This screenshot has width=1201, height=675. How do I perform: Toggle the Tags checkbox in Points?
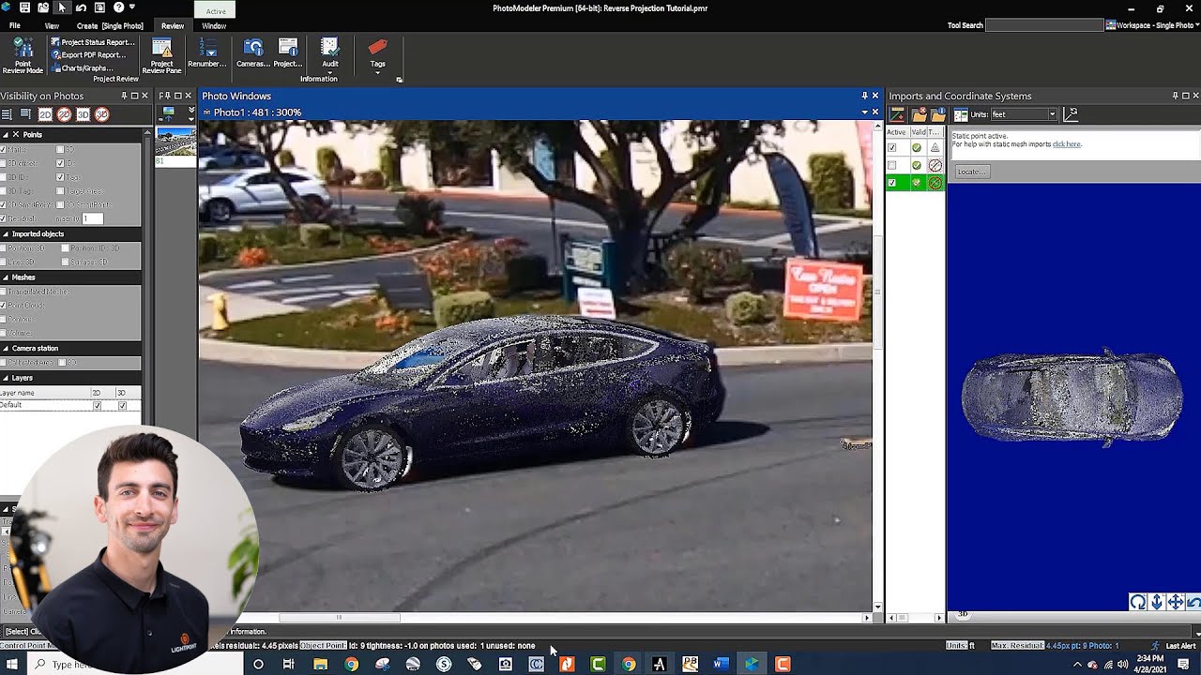[x=60, y=177]
